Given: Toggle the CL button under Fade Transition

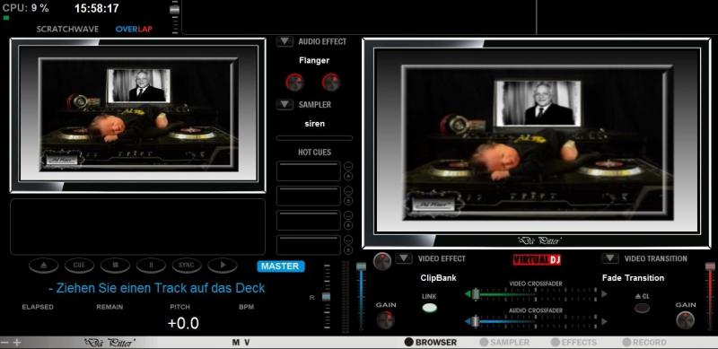Looking at the screenshot, I should pyautogui.click(x=642, y=308).
